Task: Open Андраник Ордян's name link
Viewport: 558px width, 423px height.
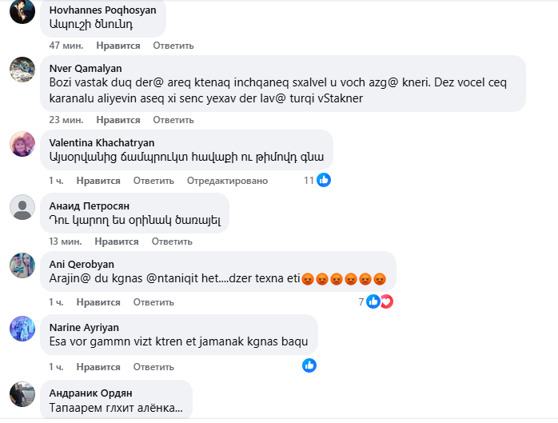Action: tap(90, 393)
